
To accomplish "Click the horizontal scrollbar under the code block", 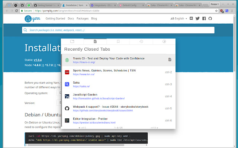I will 76,145.
